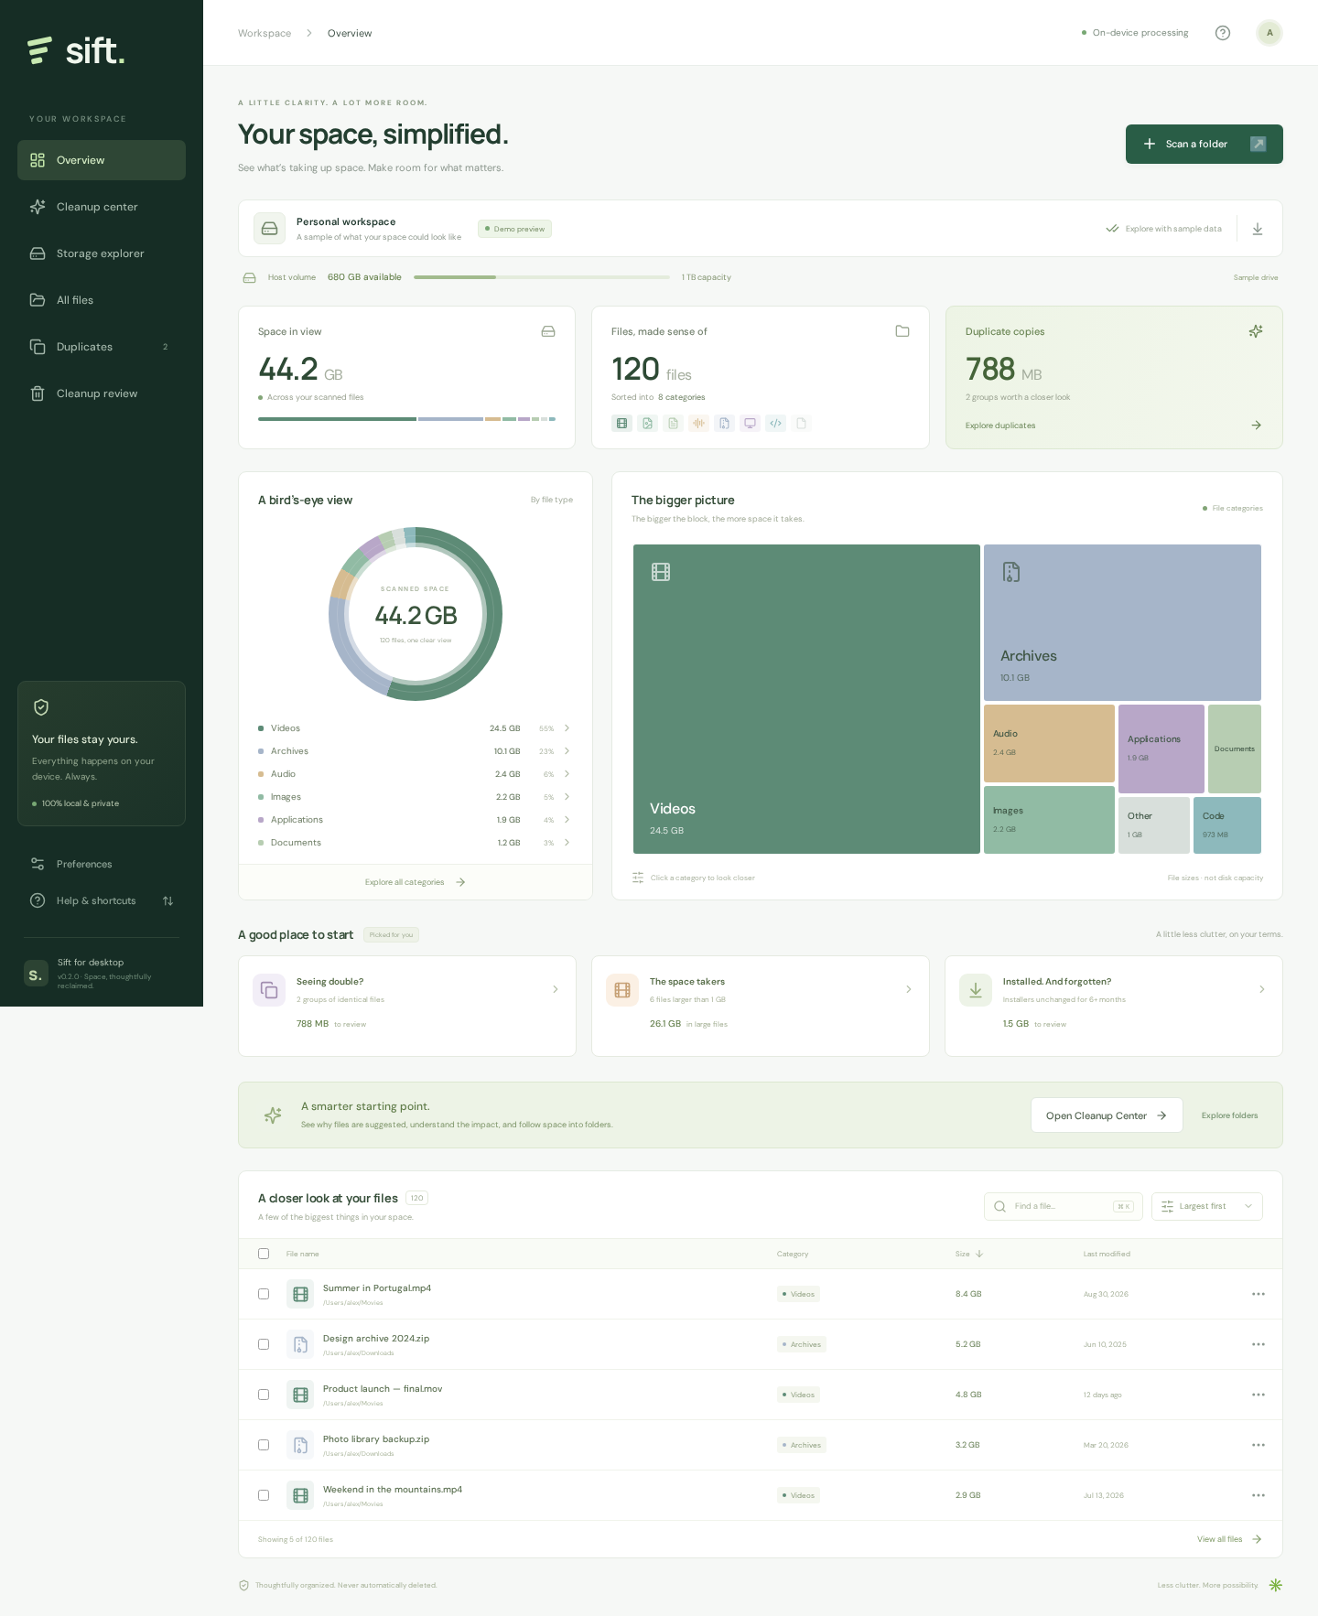Expand the Videos row in category list
1318x1616 pixels.
click(567, 728)
